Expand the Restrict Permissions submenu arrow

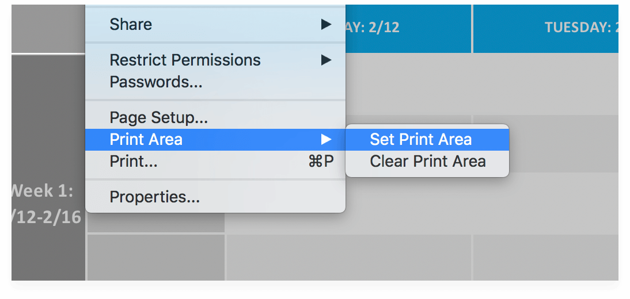326,60
